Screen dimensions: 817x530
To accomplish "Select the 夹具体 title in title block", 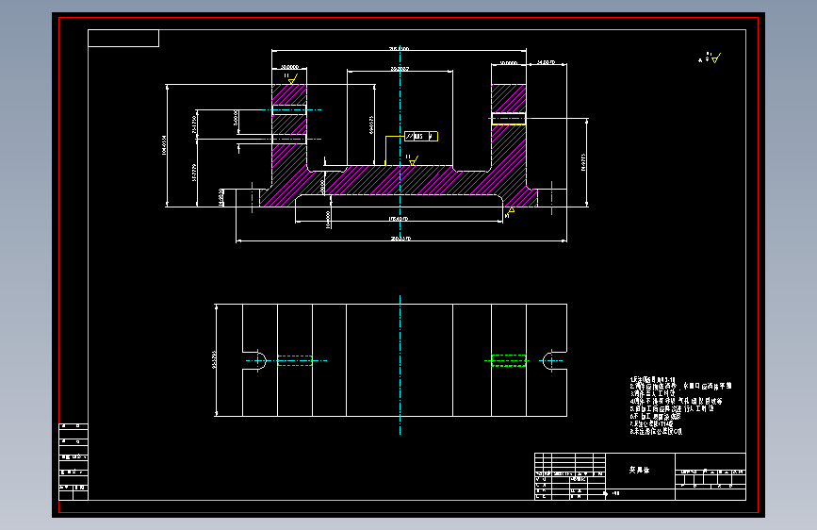I will click(x=639, y=470).
